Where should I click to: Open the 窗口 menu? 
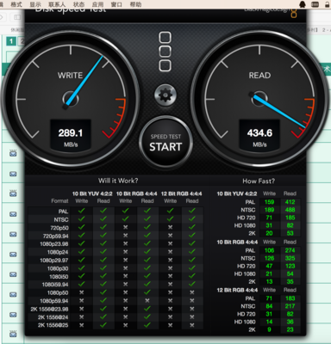[x=116, y=4]
